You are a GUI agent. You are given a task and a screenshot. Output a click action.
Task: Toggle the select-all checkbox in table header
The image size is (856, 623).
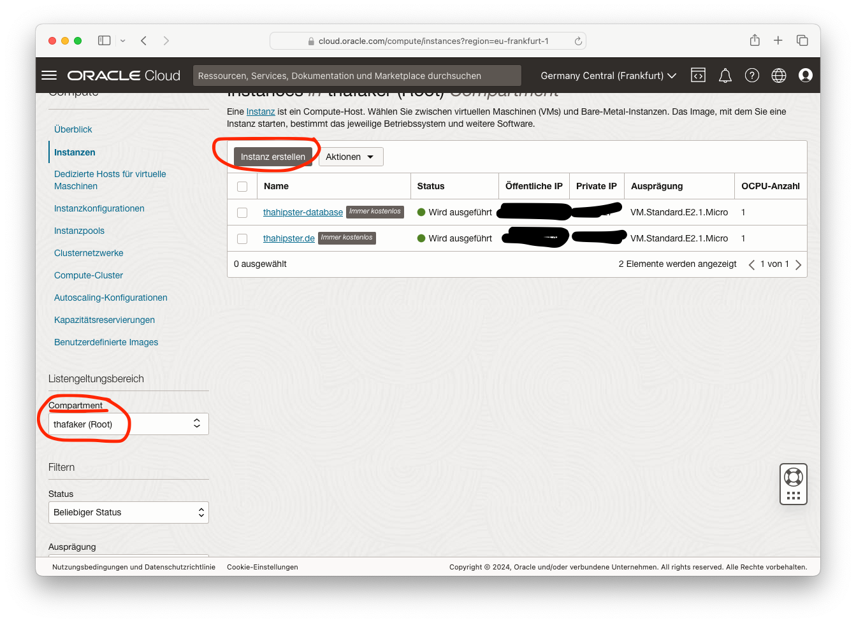(242, 185)
